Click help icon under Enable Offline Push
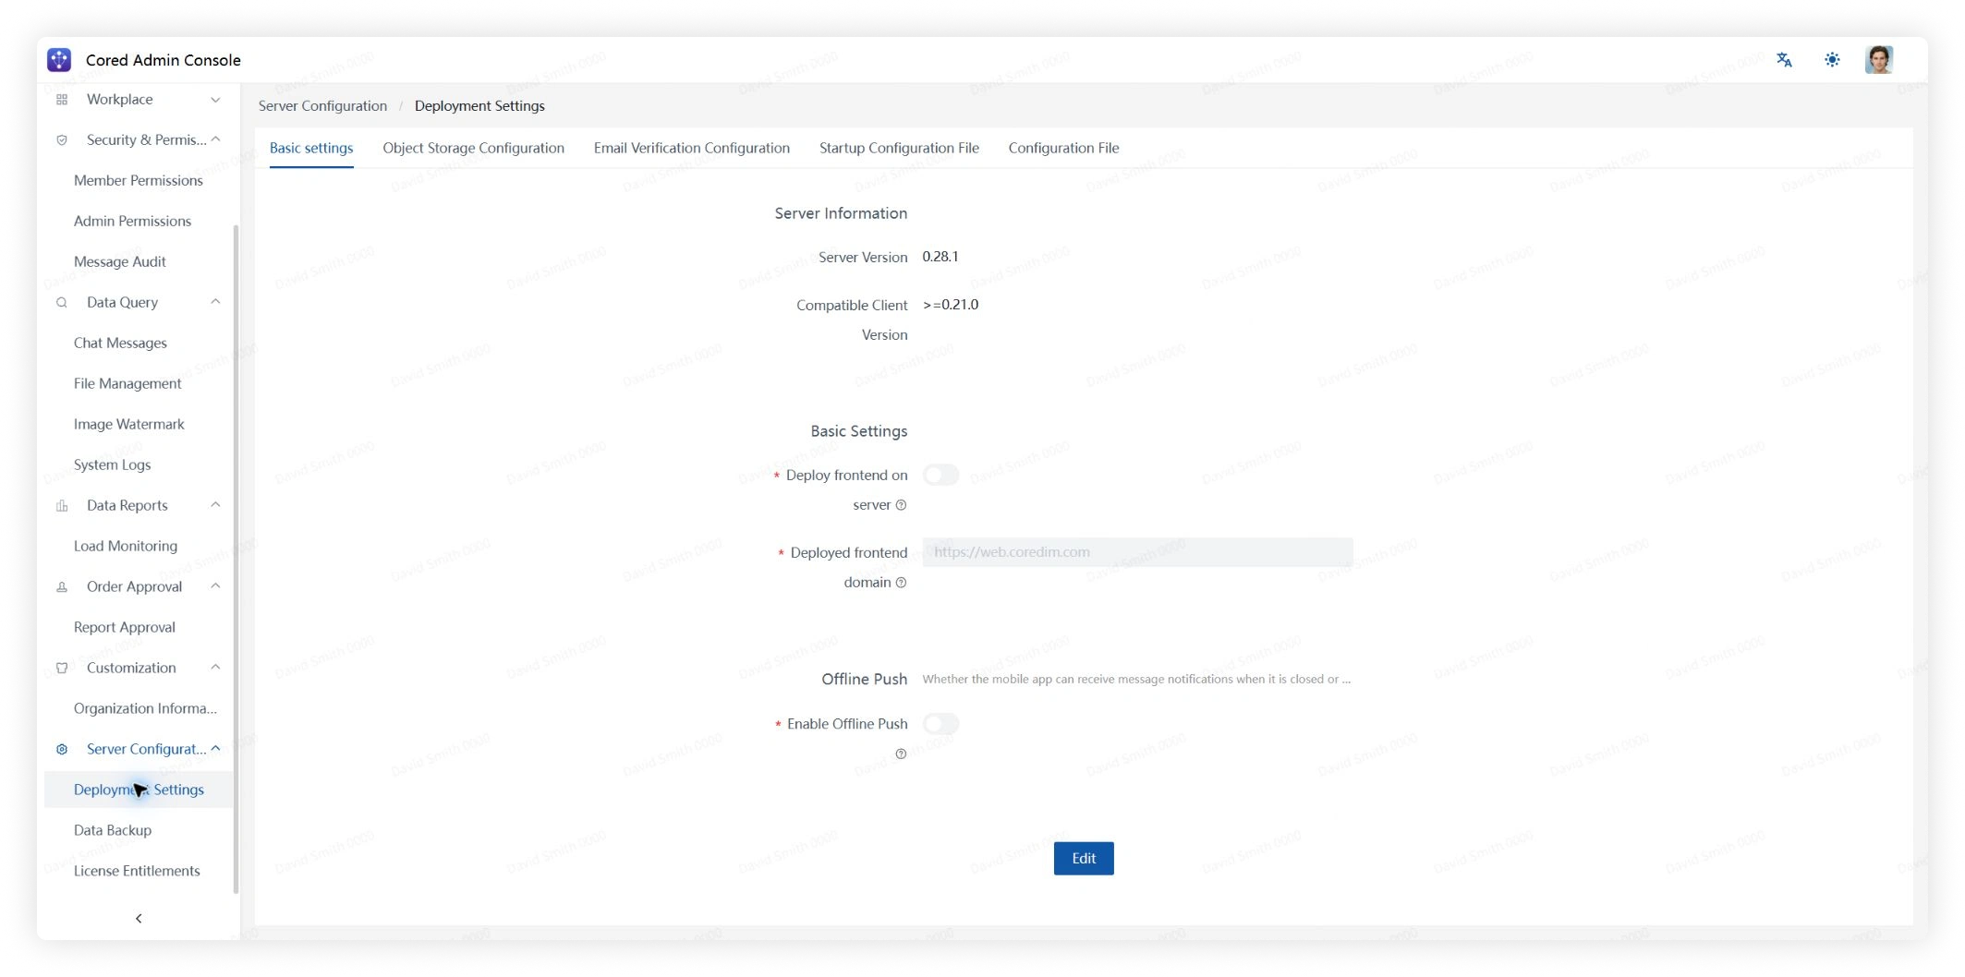Viewport: 1965px width, 977px height. 901,754
